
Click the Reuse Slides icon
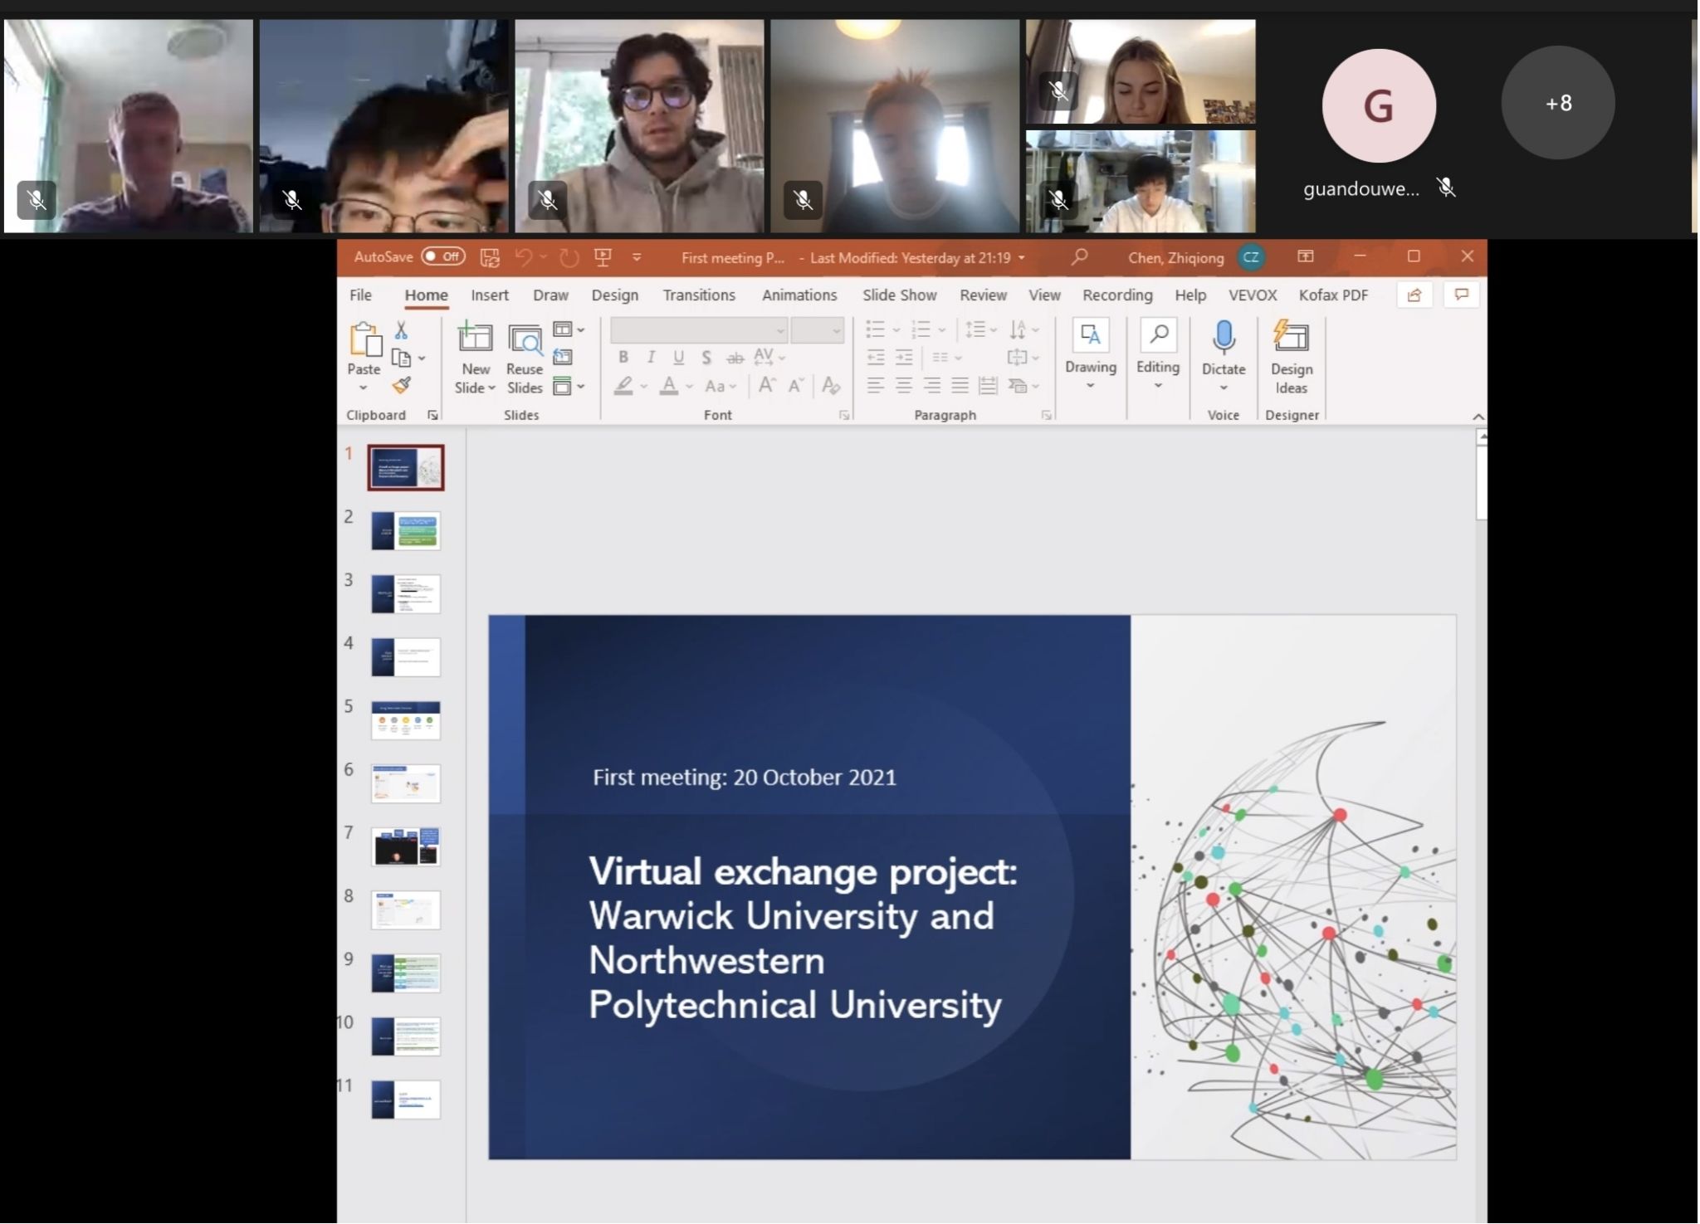coord(525,357)
